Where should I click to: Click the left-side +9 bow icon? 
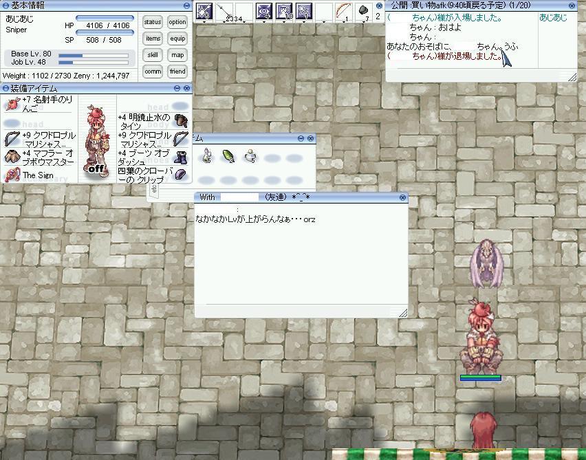[12, 139]
